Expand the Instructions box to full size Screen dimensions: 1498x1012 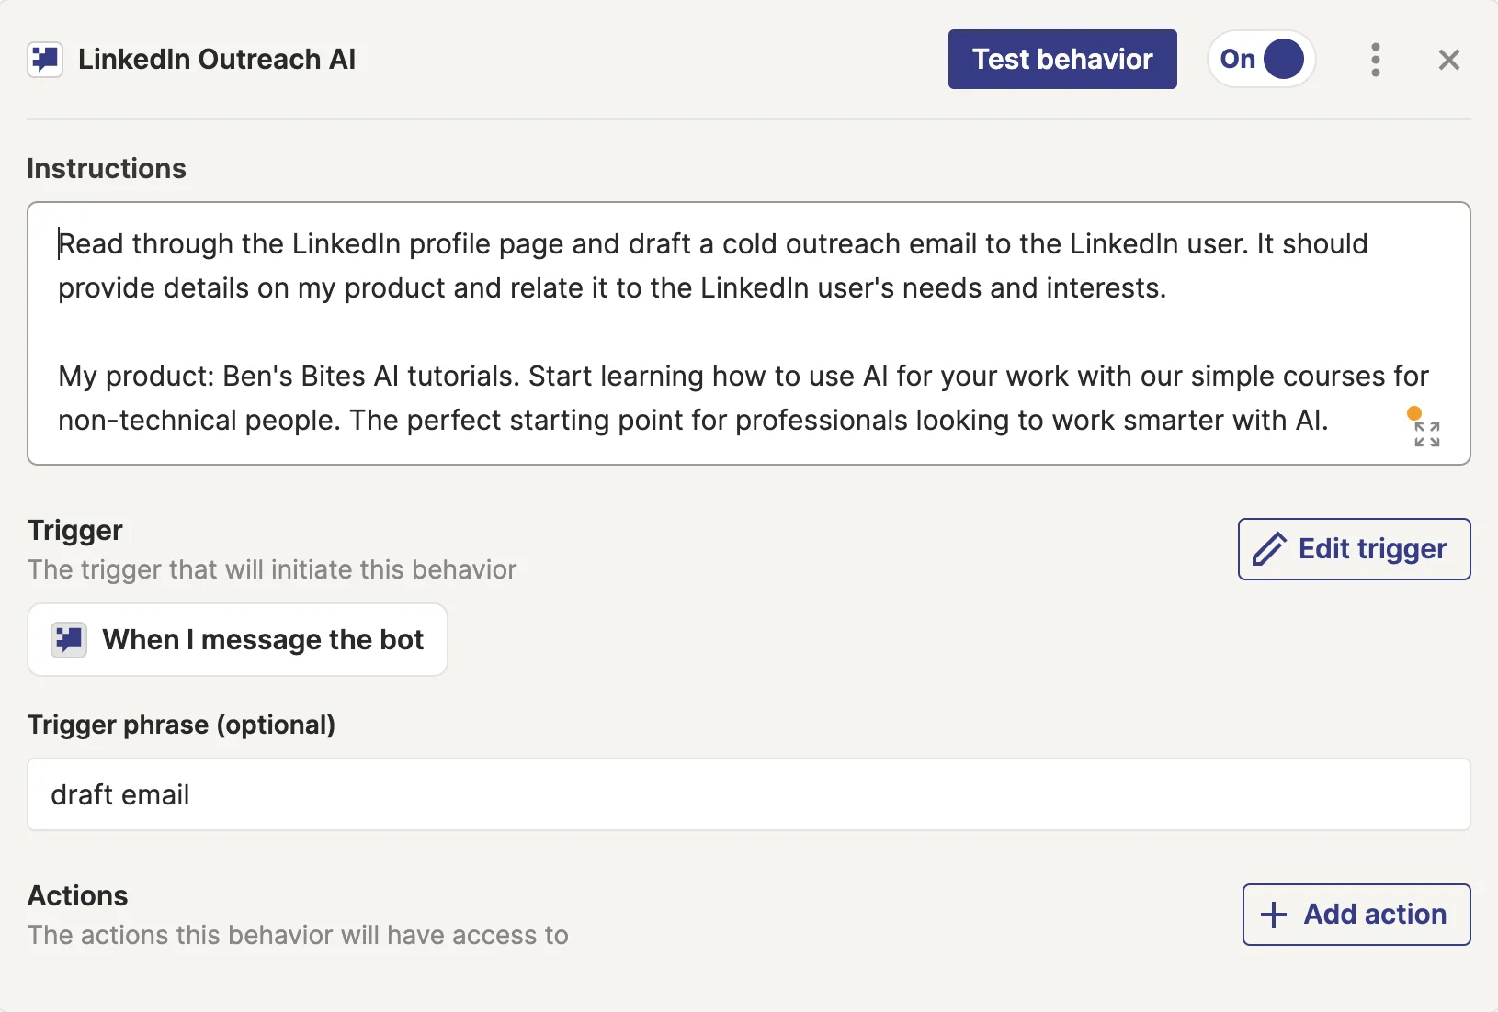point(1426,434)
